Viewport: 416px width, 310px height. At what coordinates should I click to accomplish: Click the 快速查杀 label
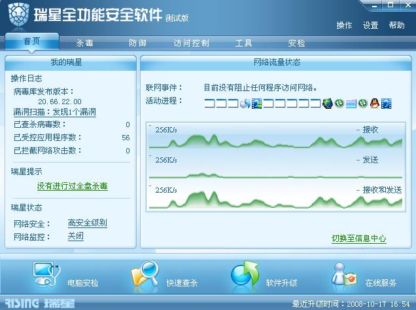tap(182, 283)
